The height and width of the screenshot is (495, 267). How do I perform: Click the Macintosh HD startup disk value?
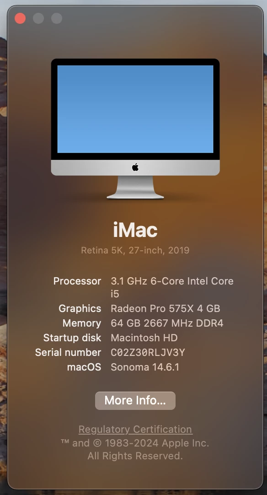[144, 338]
